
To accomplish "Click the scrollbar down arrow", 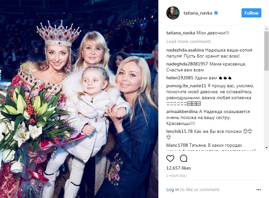I will (x=266, y=147).
